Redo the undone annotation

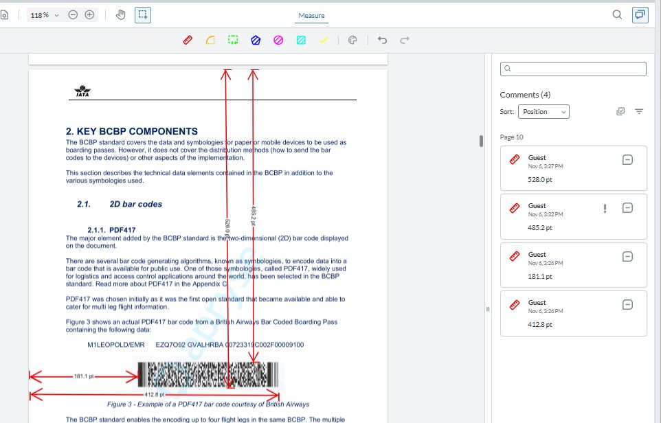pos(404,40)
